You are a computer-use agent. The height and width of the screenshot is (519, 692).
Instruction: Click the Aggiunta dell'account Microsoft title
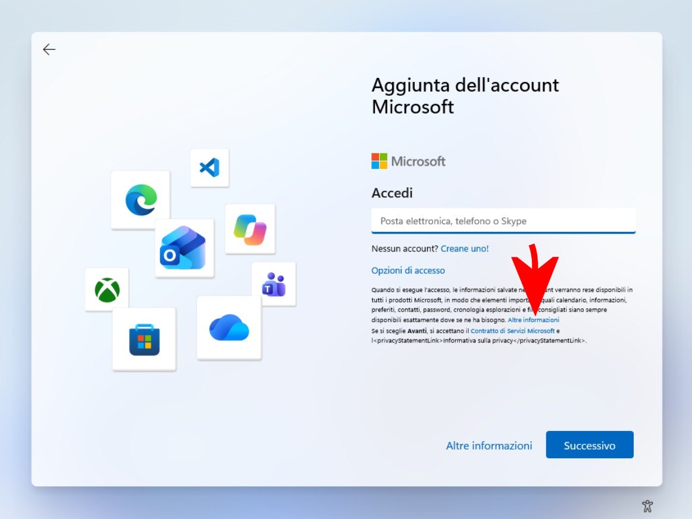tap(465, 96)
